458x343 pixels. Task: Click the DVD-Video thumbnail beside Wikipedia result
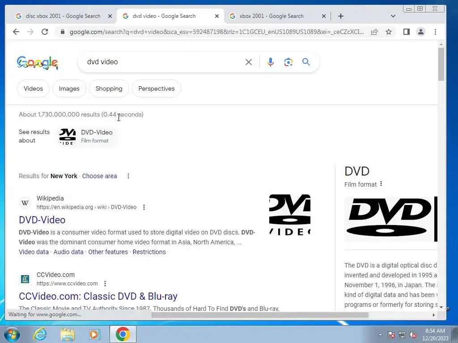point(290,215)
